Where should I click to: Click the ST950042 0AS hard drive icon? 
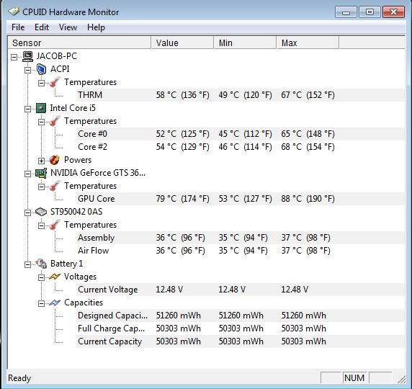tap(41, 212)
